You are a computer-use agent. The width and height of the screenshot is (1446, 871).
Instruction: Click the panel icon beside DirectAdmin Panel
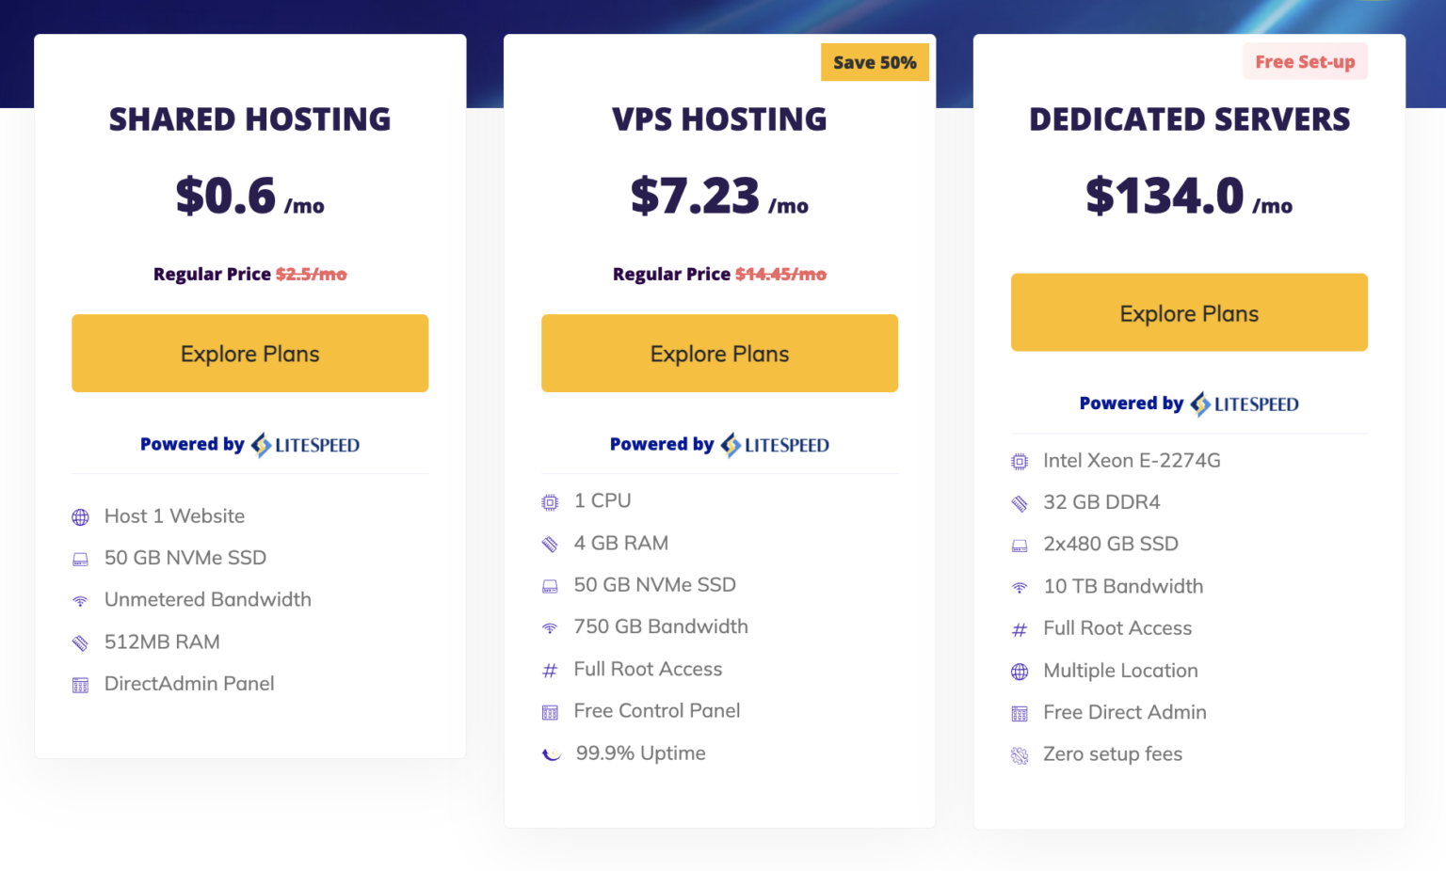click(x=80, y=684)
